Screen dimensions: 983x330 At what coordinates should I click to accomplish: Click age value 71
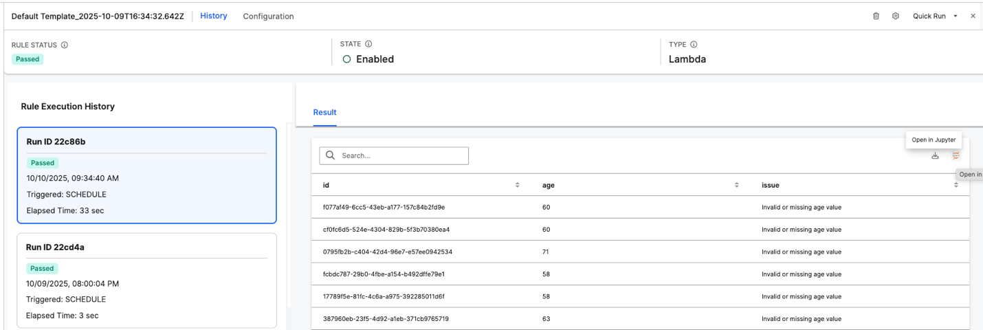546,252
